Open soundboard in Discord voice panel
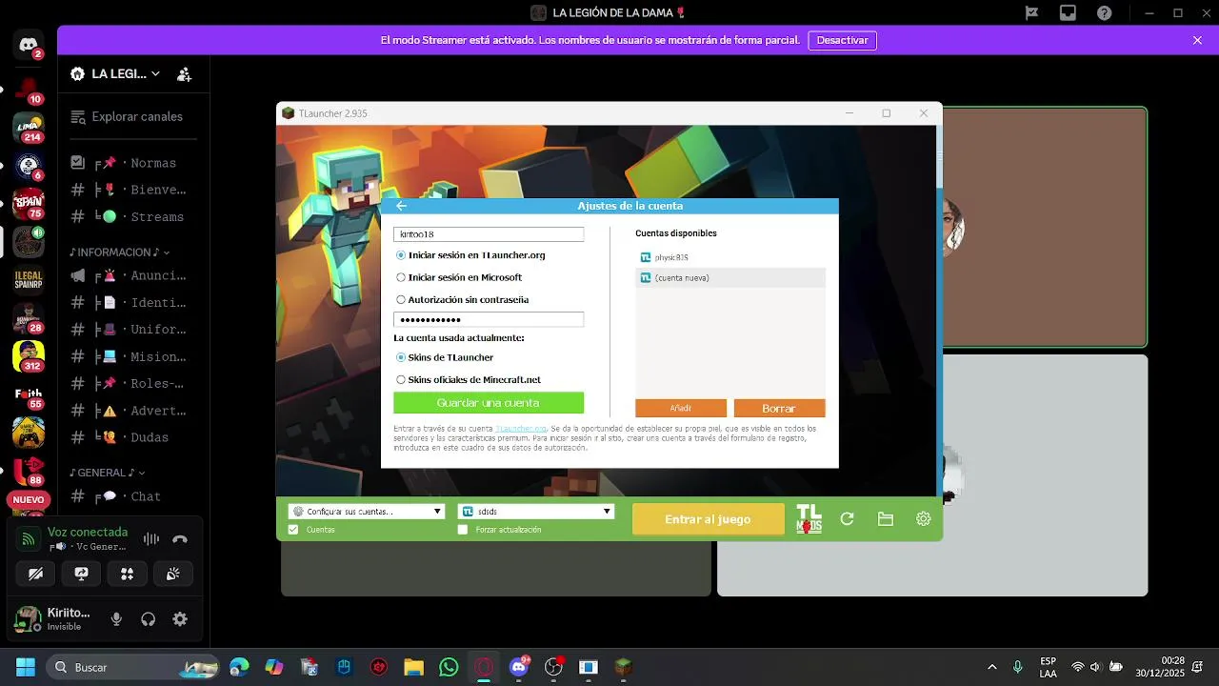Viewport: 1219px width, 686px height. click(172, 574)
